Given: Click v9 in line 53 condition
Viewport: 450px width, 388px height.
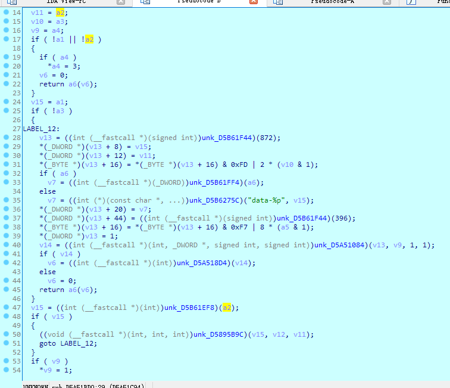Looking at the screenshot, I should 56,361.
